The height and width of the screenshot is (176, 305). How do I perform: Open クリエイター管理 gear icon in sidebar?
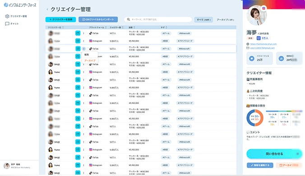coord(7,16)
